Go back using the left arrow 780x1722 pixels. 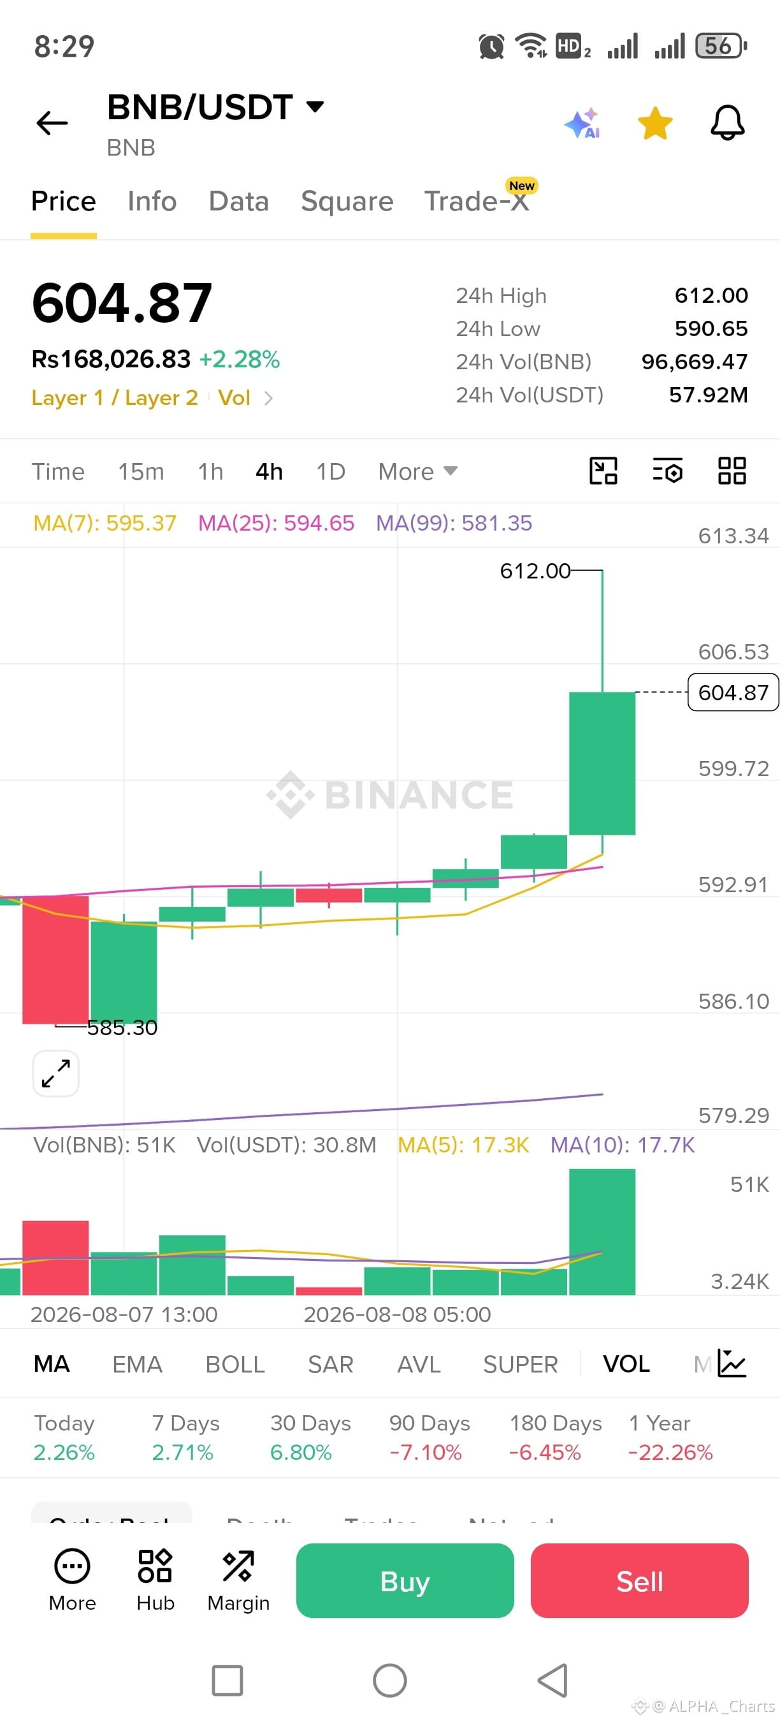pos(52,123)
